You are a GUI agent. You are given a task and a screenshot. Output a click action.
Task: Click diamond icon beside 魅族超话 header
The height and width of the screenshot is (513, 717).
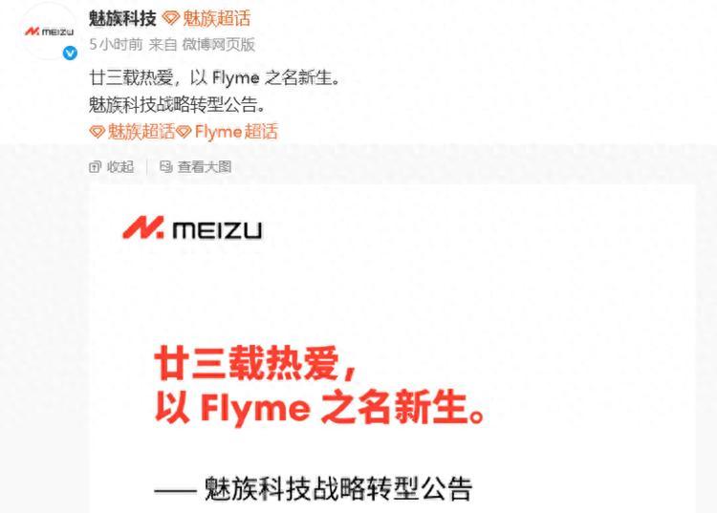(x=171, y=19)
